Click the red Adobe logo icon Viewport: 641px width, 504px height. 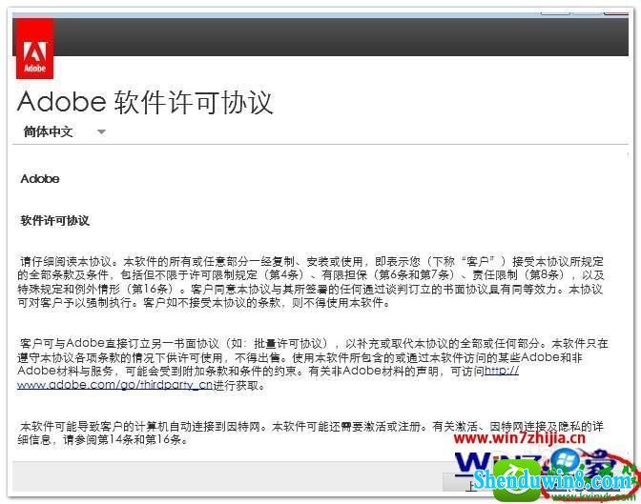click(x=34, y=49)
